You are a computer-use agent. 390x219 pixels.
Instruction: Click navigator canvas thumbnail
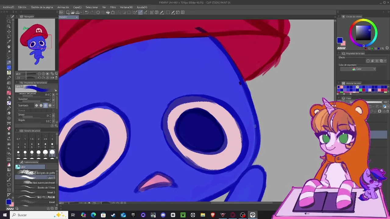click(x=37, y=45)
